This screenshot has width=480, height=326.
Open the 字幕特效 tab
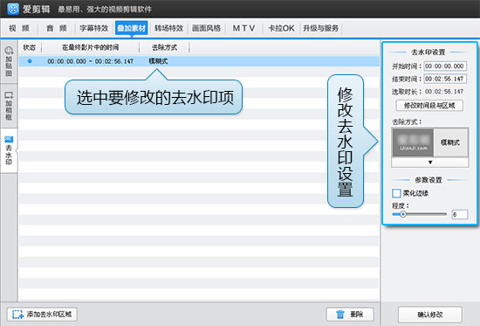tap(94, 28)
